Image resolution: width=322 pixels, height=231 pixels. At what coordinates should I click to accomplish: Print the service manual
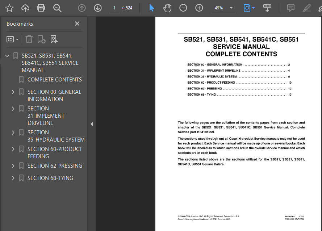point(41,8)
